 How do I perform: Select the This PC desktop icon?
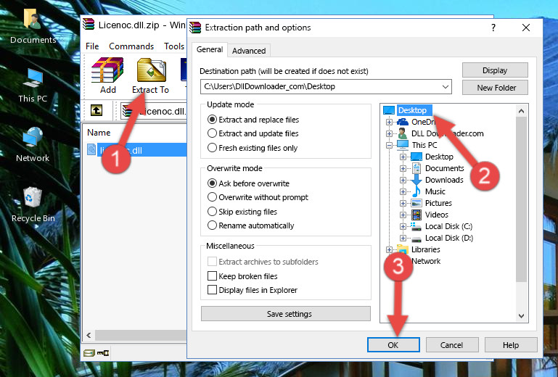(33, 78)
